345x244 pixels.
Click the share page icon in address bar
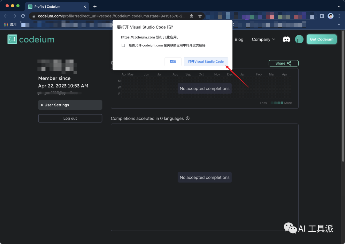tap(191, 16)
